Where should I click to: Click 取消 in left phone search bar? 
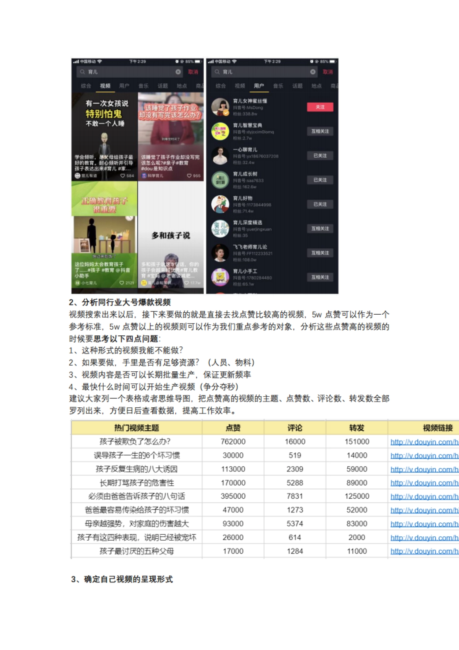coord(193,72)
